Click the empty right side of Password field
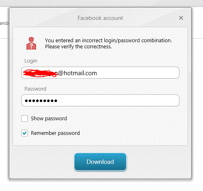 click(x=118, y=100)
